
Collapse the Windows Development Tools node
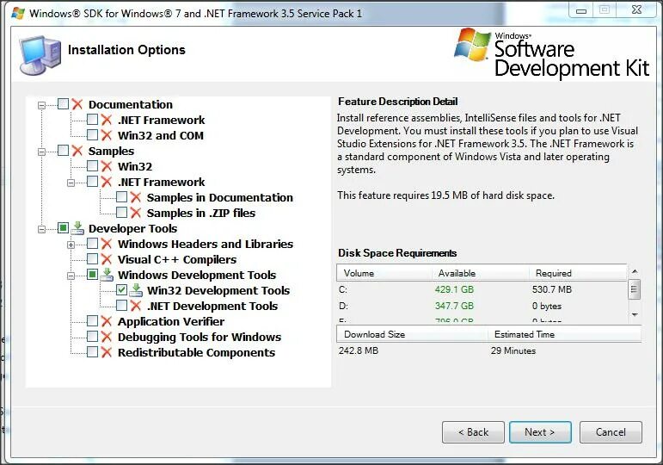tap(71, 276)
